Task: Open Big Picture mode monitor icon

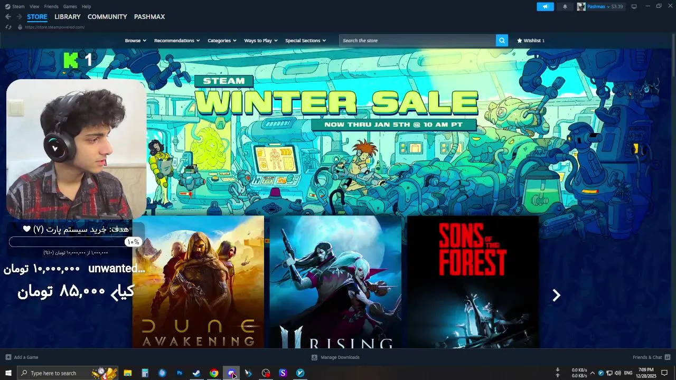Action: [634, 6]
